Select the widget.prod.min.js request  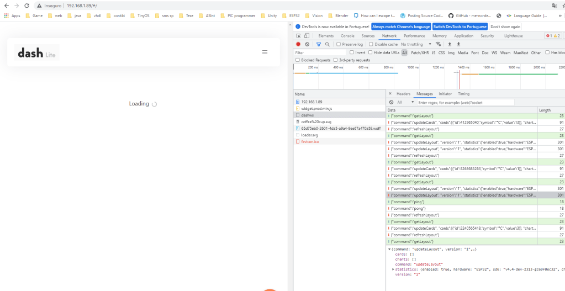340,108
